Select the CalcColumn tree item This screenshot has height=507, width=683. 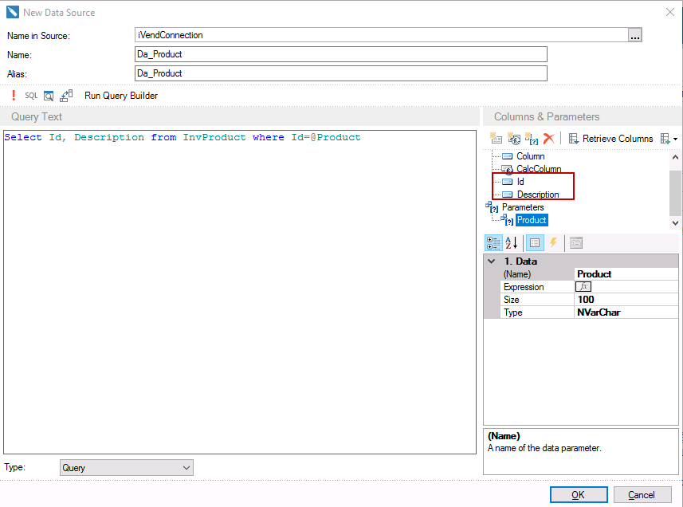click(539, 169)
